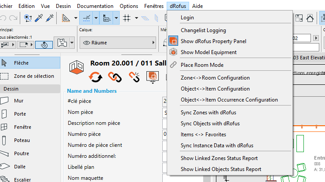325x182 pixels.
Task: Click Login in dRofus menu
Action: point(187,18)
